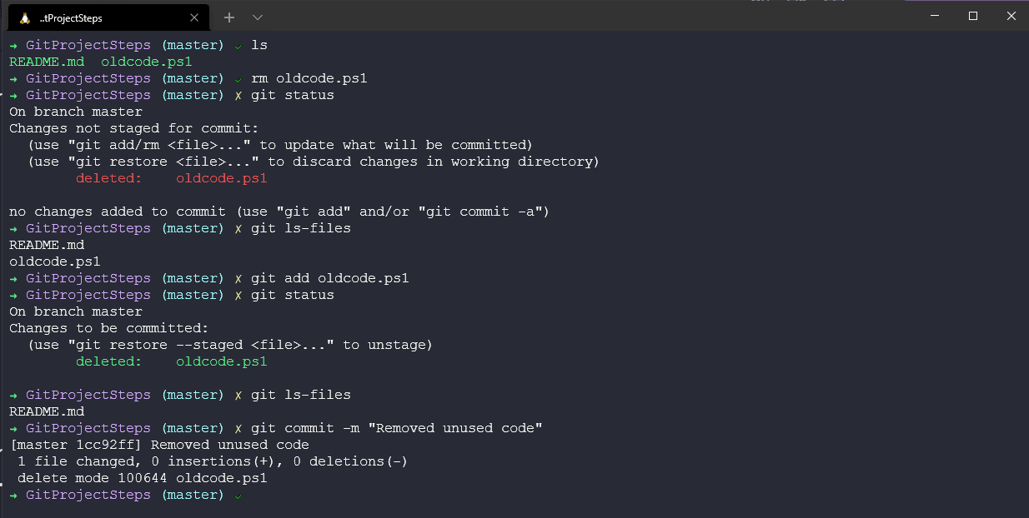Close the ..tProjectSteps tab
This screenshot has width=1029, height=518.
[x=194, y=17]
